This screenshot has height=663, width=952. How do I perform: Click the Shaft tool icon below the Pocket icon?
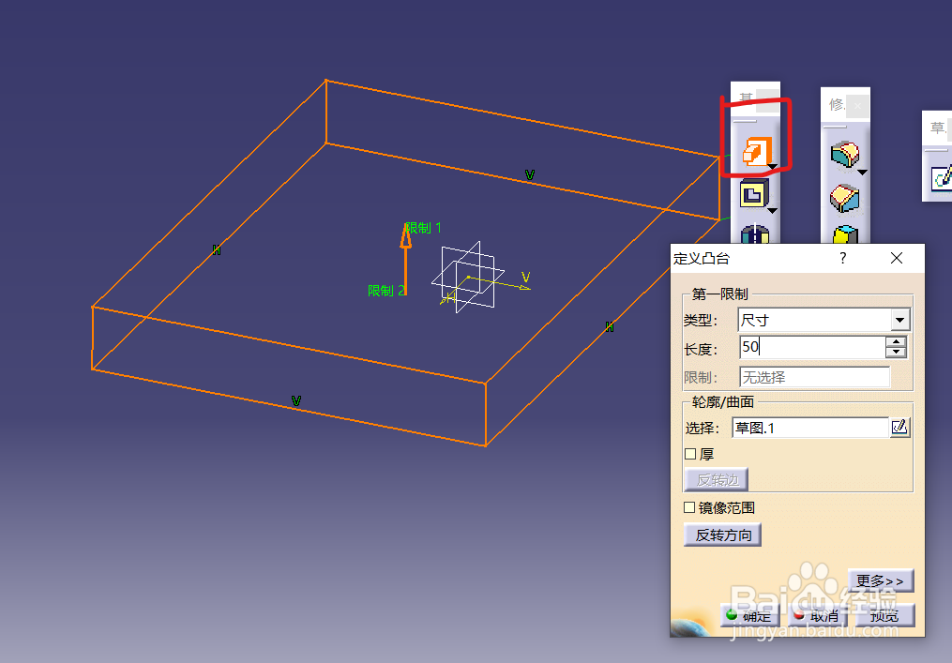pyautogui.click(x=755, y=234)
